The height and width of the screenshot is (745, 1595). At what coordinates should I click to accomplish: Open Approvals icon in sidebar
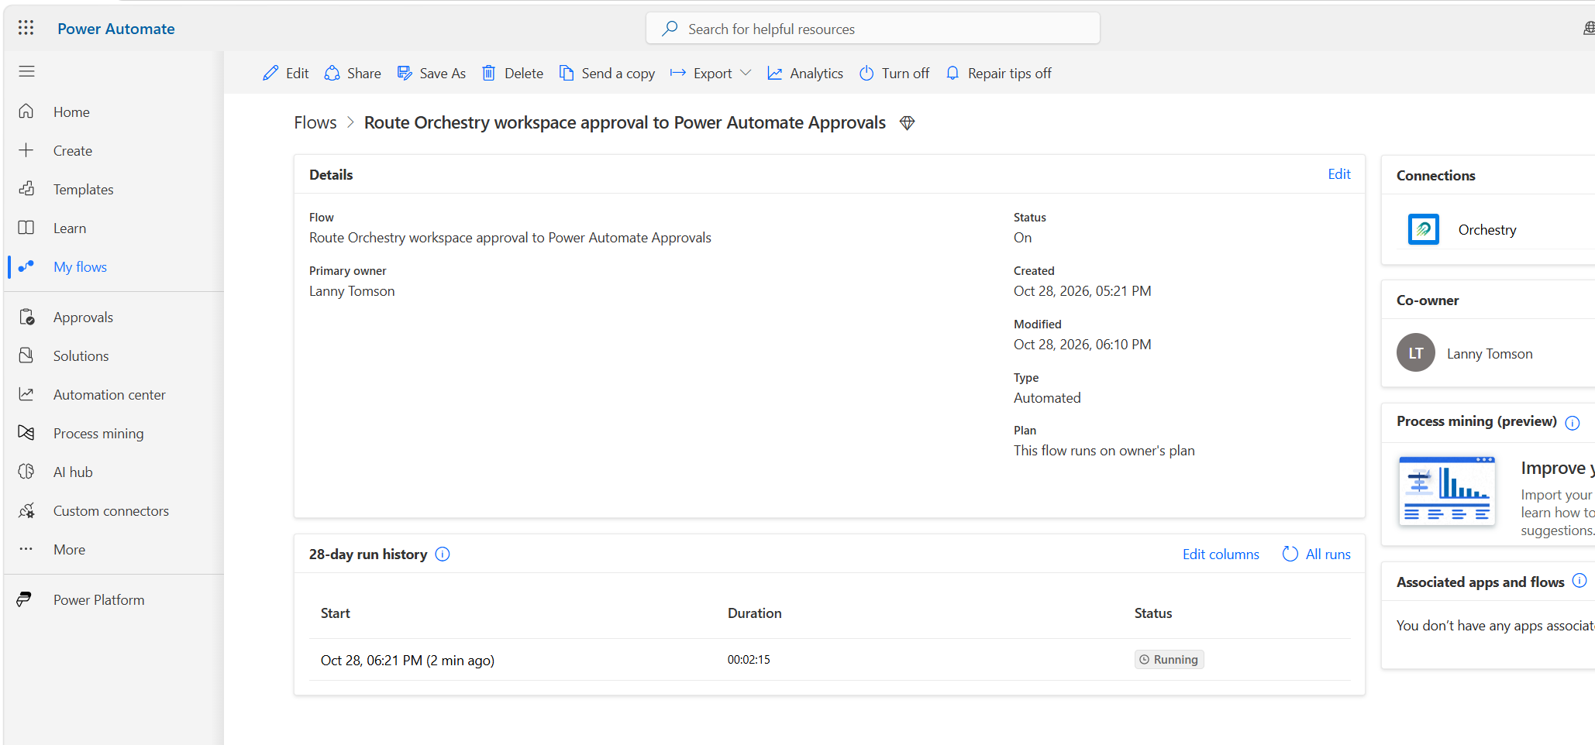26,317
